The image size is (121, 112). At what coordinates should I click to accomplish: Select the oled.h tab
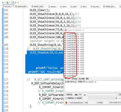[73, 7]
